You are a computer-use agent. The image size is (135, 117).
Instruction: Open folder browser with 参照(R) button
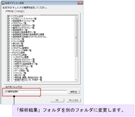click(x=74, y=92)
